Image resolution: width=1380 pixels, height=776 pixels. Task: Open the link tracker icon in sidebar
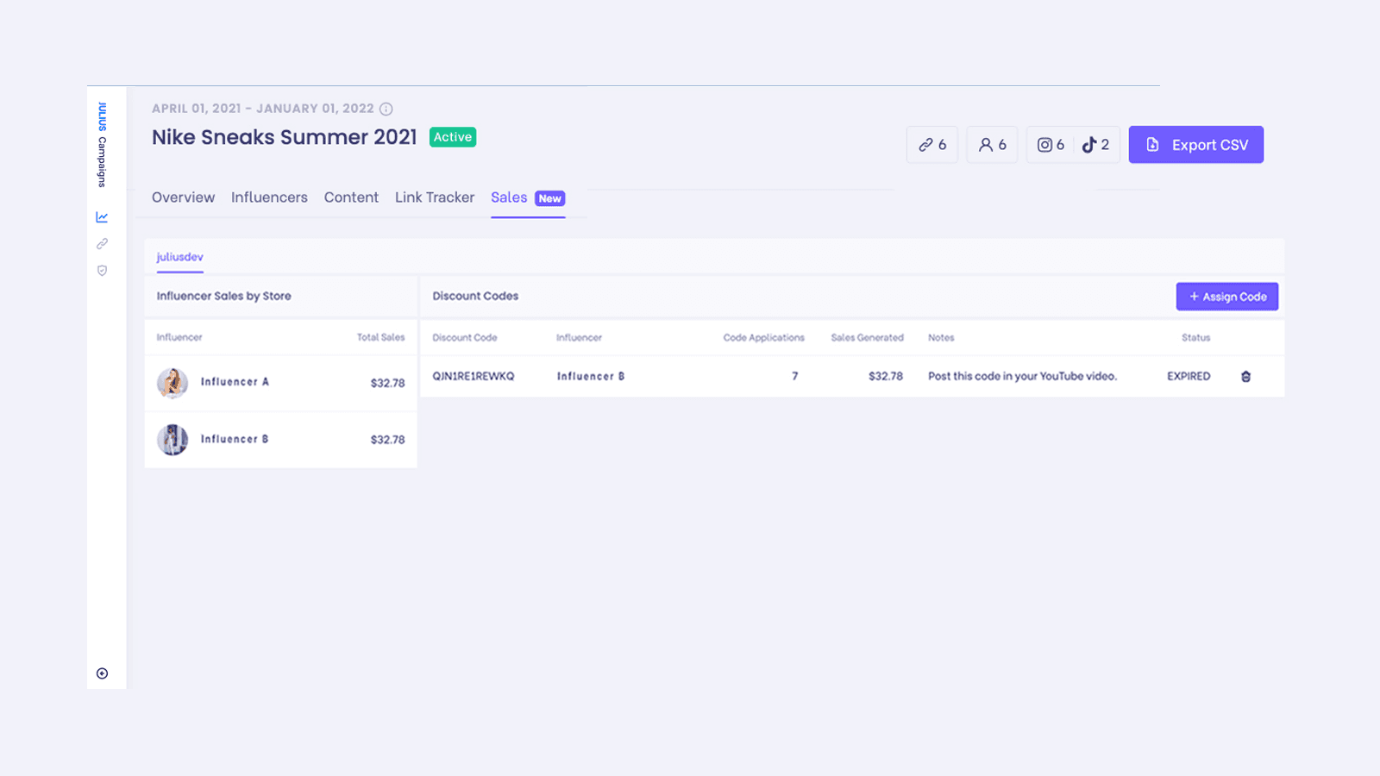[x=102, y=243]
